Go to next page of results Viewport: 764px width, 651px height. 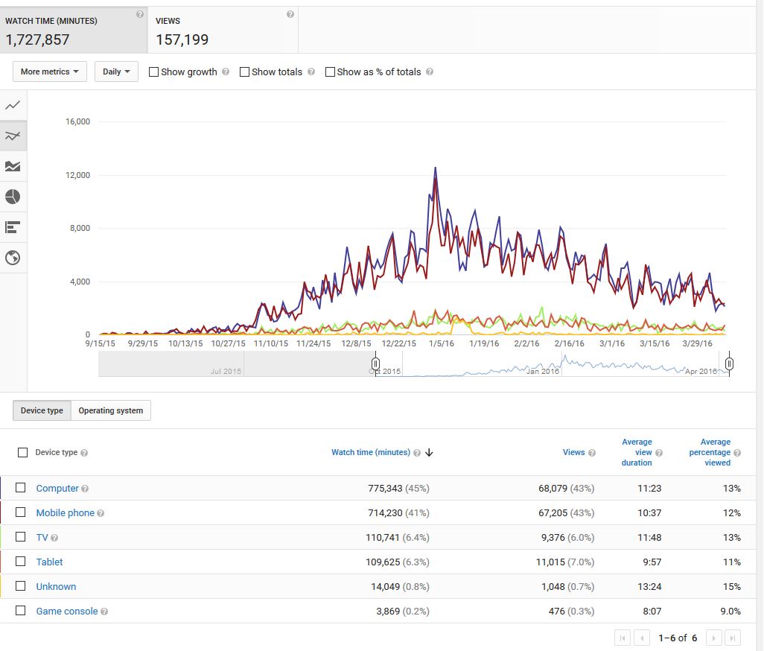coord(713,638)
